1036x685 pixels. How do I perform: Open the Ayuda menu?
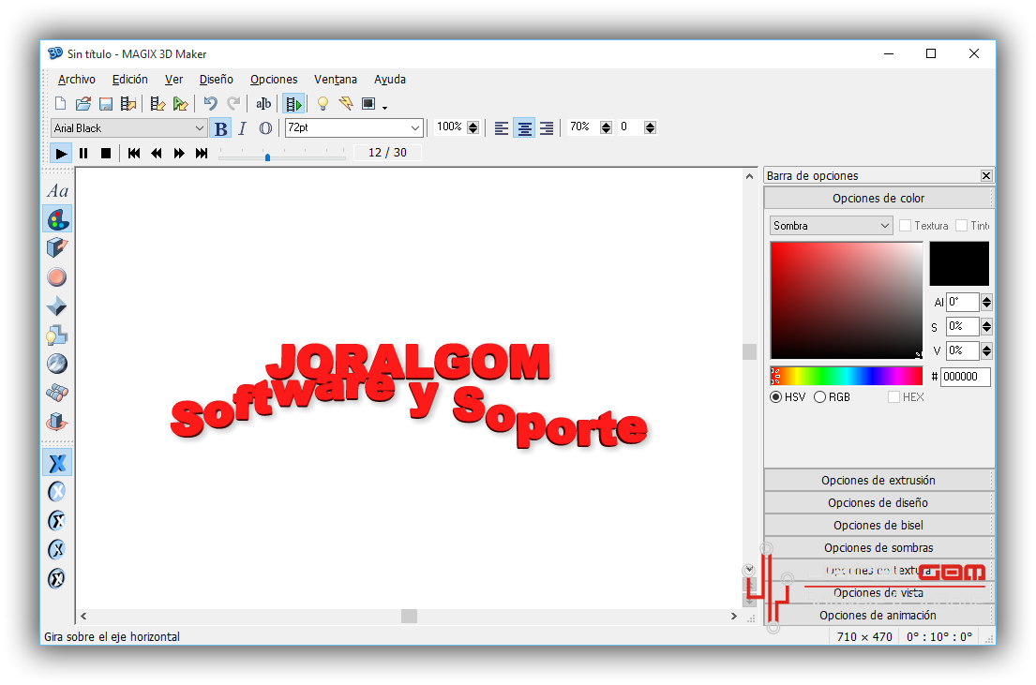(390, 80)
